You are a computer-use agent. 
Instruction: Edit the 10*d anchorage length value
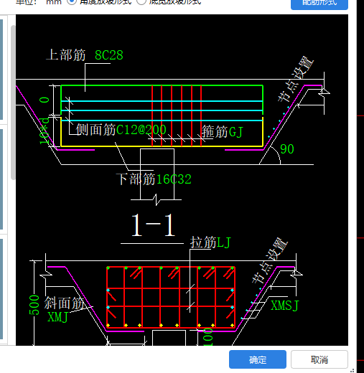point(45,131)
